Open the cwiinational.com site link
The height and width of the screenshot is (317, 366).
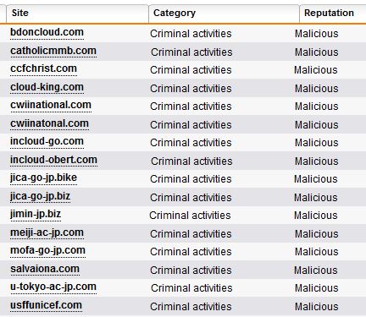coord(51,105)
